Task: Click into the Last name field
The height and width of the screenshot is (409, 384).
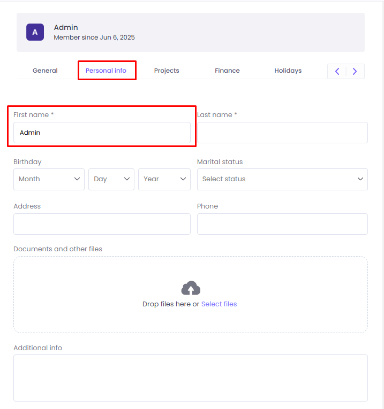Action: point(282,133)
